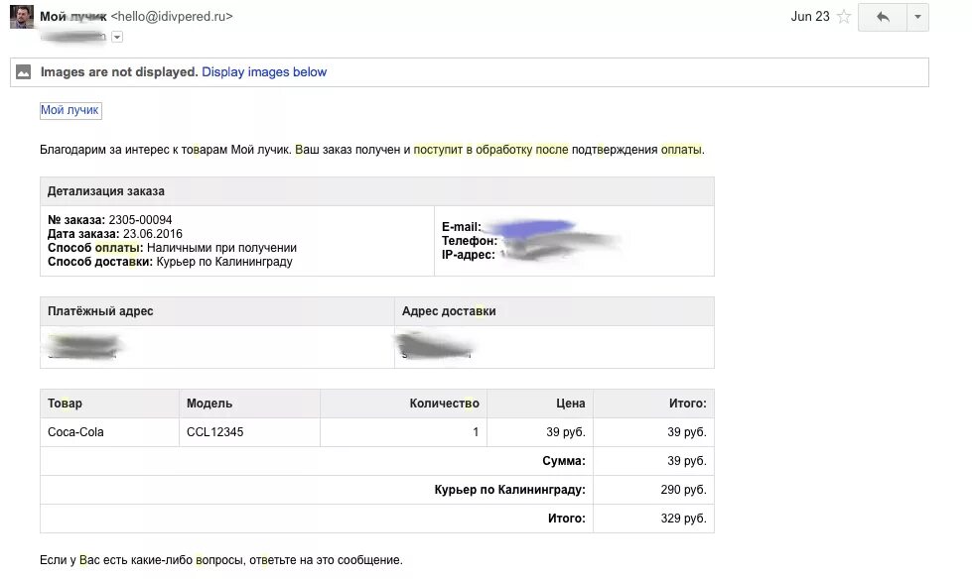Click order number 2305-00094

click(x=141, y=222)
